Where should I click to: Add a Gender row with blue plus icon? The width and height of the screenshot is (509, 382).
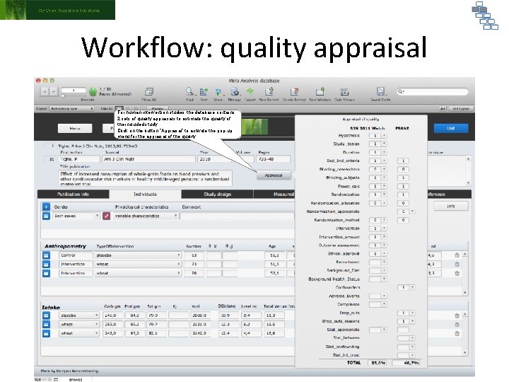point(46,207)
